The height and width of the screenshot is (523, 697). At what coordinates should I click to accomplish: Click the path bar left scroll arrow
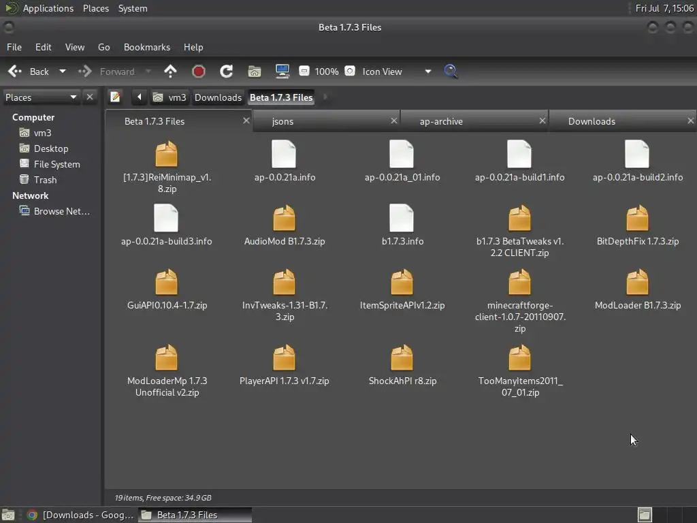click(139, 97)
